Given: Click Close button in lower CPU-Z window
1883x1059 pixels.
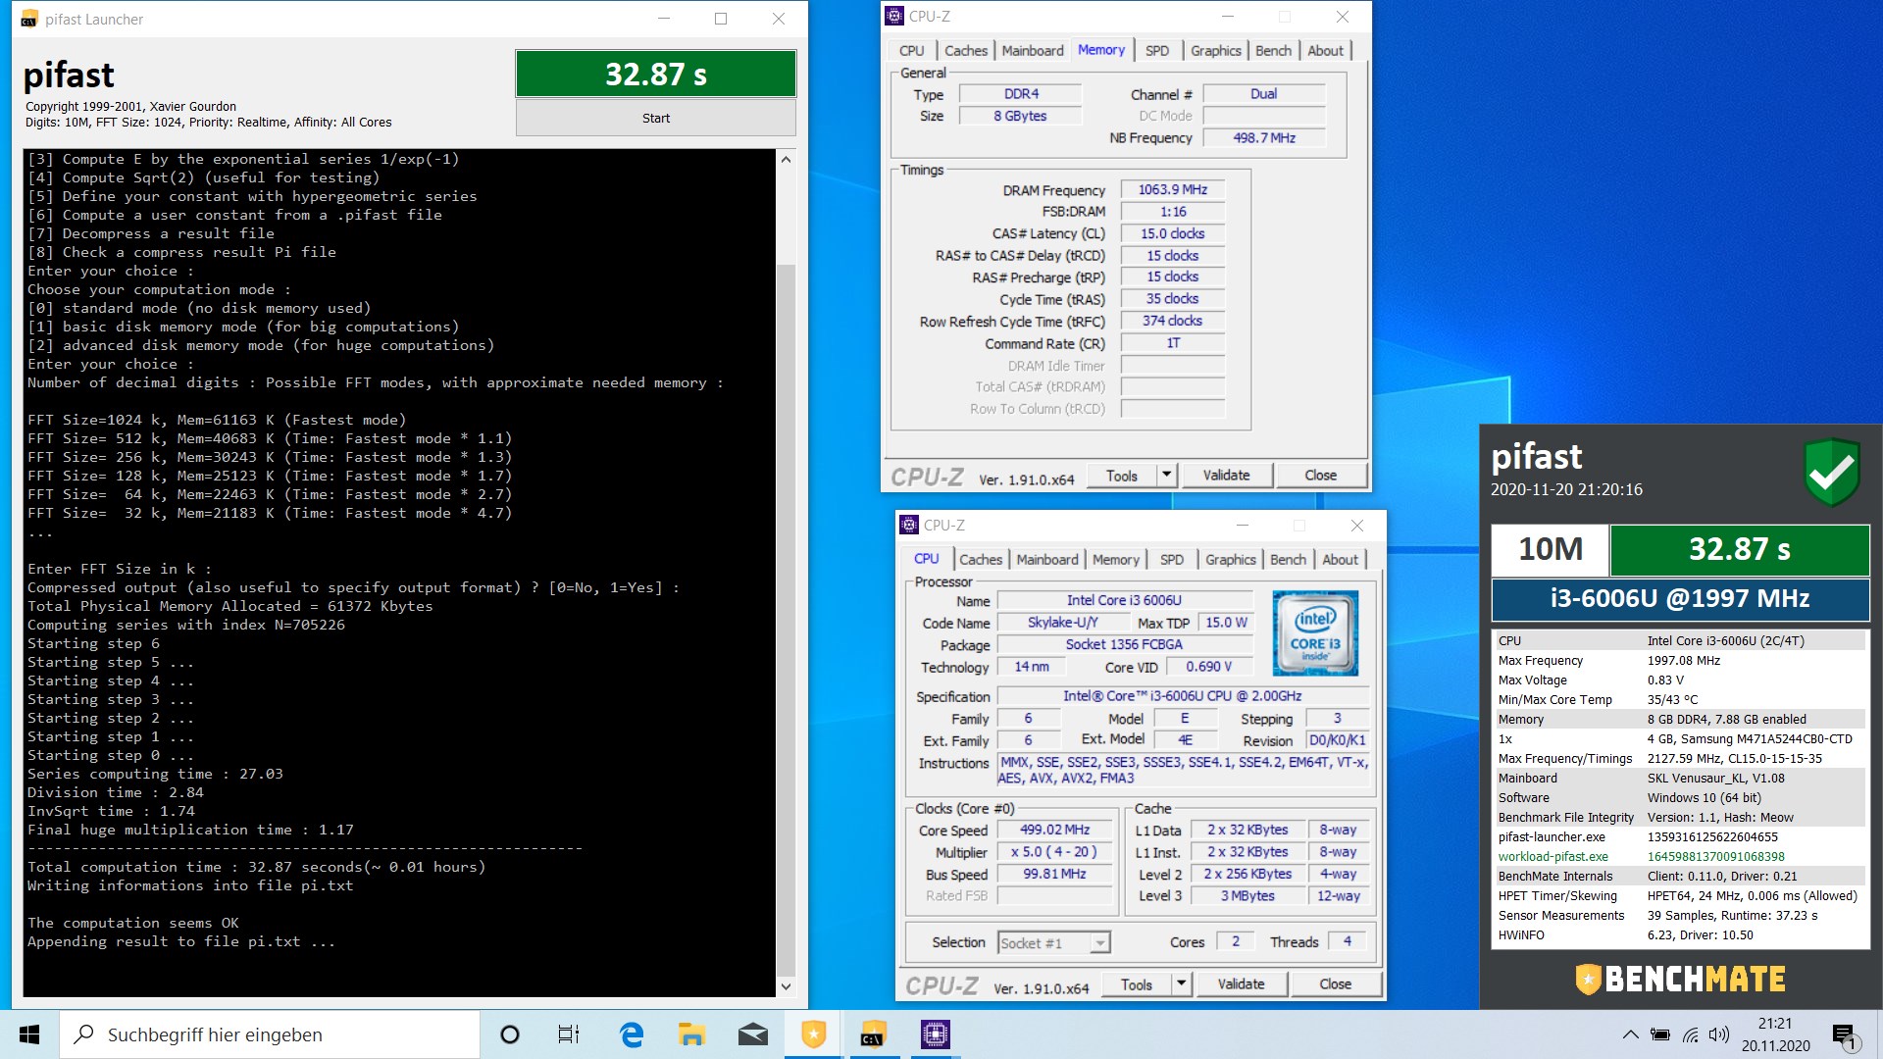Looking at the screenshot, I should click(x=1335, y=984).
